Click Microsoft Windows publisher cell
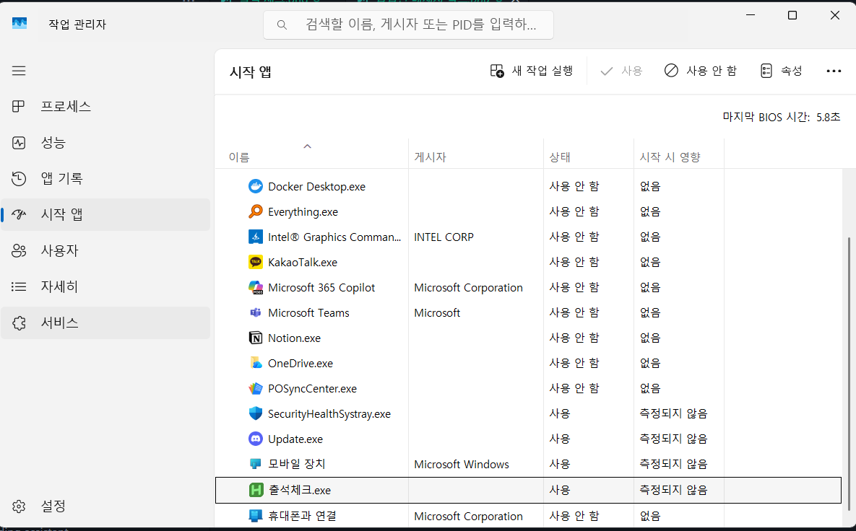Image resolution: width=856 pixels, height=531 pixels. click(462, 464)
